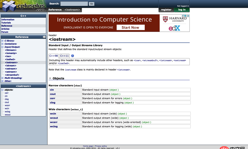Open the wcin link in Wide characters table
The width and height of the screenshot is (248, 149).
(53, 114)
